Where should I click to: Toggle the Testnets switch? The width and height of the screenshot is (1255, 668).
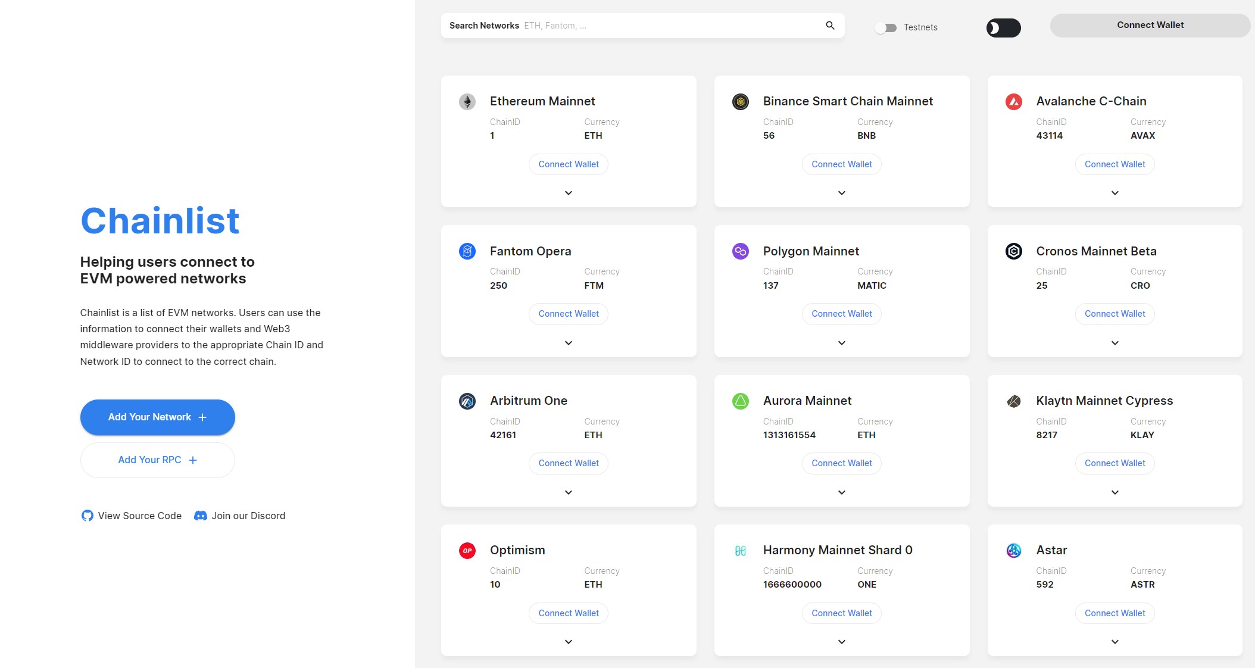(885, 28)
